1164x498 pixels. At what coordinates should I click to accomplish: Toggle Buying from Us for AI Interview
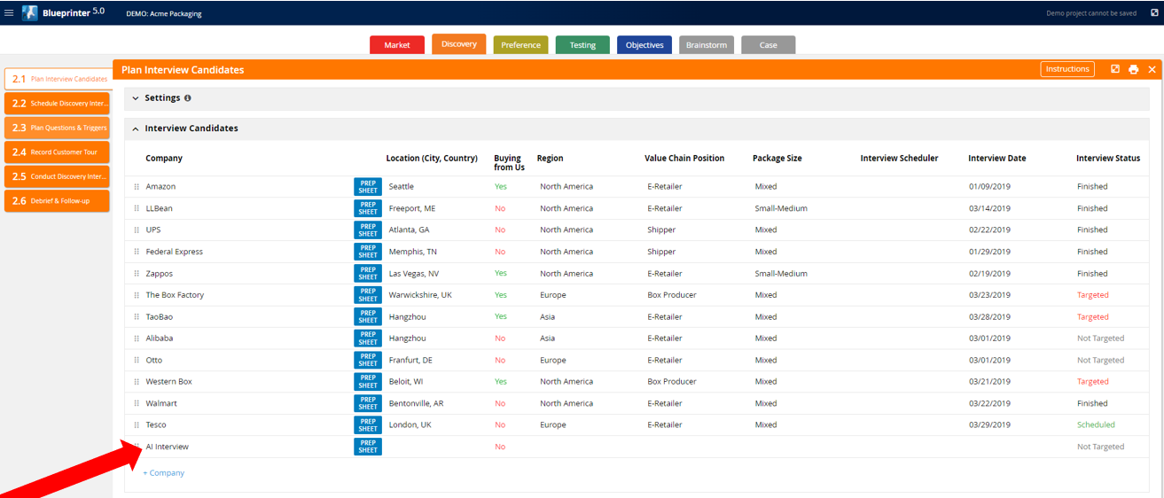[500, 447]
